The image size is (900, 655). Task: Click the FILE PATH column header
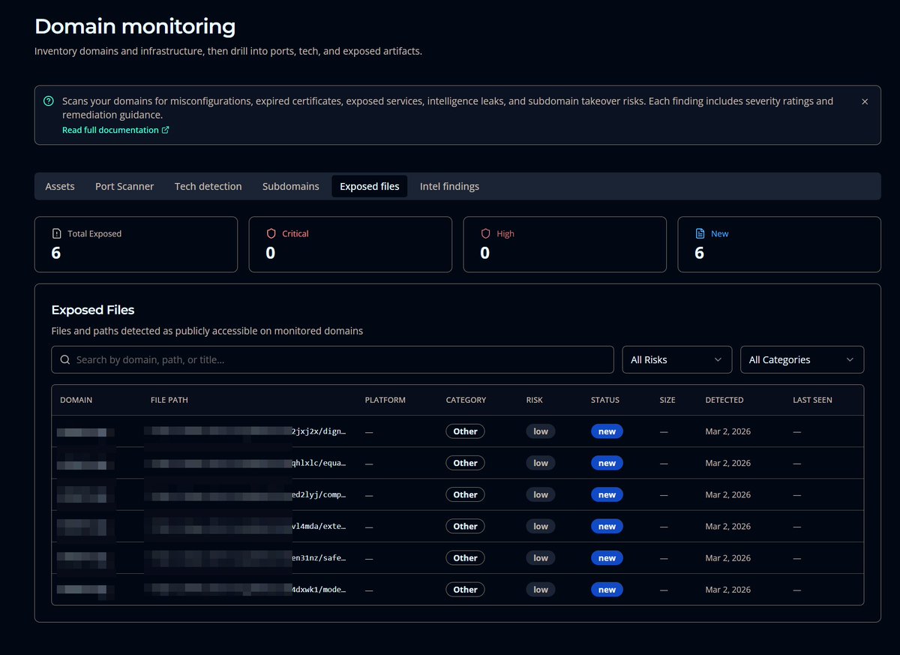pyautogui.click(x=169, y=400)
